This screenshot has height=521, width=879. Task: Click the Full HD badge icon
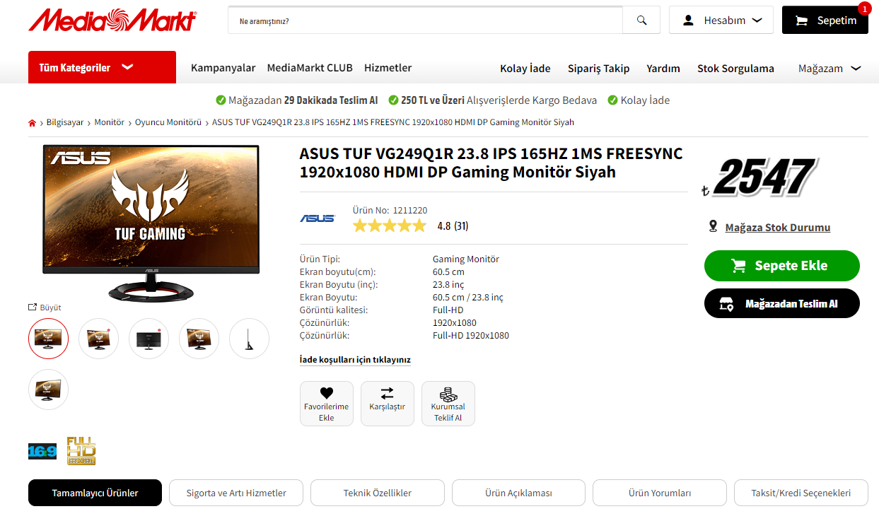point(81,451)
